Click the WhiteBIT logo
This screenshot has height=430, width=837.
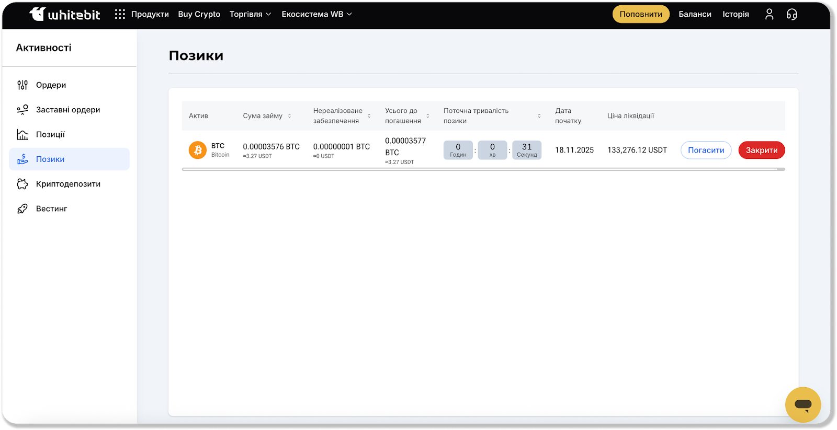[x=64, y=14]
